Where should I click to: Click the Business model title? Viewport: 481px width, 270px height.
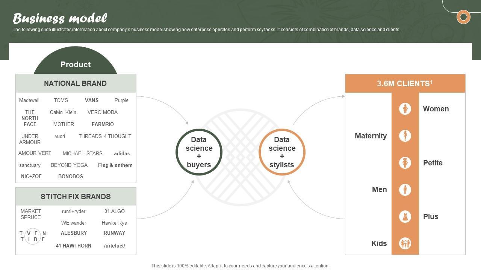point(60,18)
